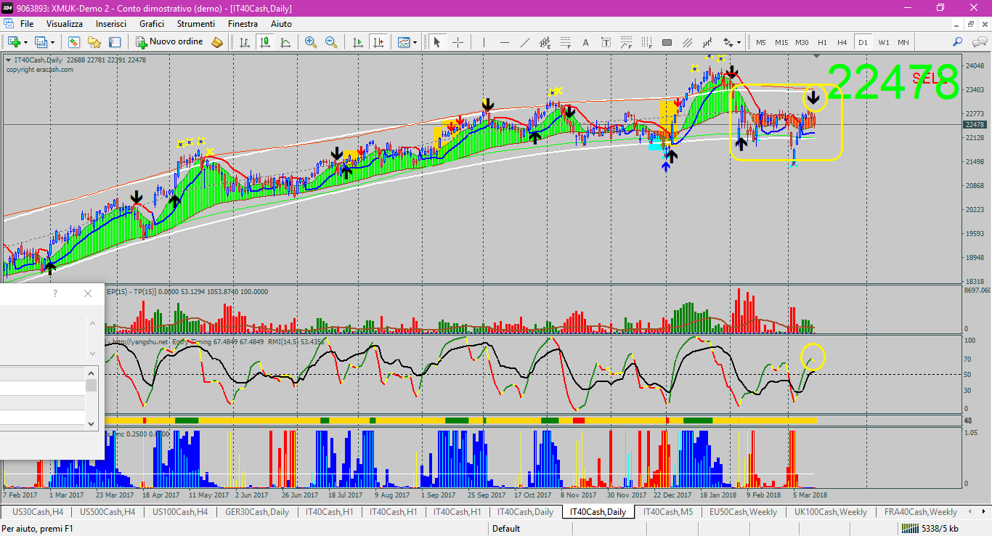
Task: Open the Aiuto menu
Action: click(x=281, y=24)
